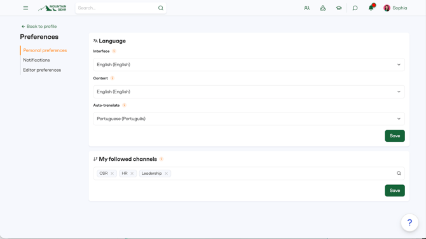This screenshot has height=239, width=426.
Task: Open the learning graduation cap icon
Action: tap(338, 8)
